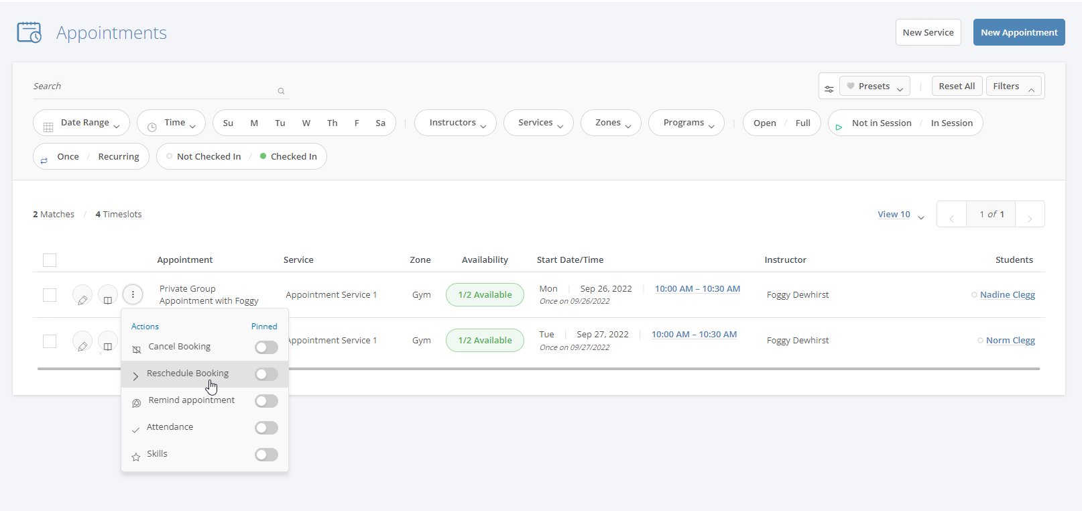Click the filter sliders icon beside Presets
Image resolution: width=1082 pixels, height=511 pixels.
(x=829, y=89)
